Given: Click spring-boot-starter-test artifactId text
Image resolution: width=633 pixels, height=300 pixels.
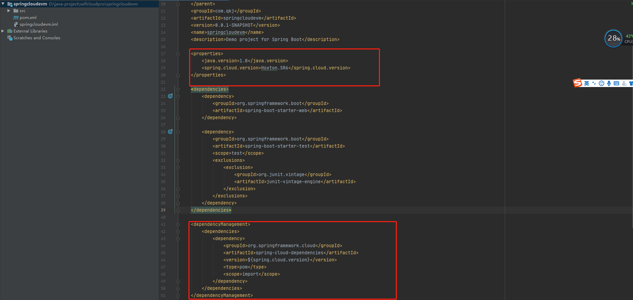Looking at the screenshot, I should [277, 146].
